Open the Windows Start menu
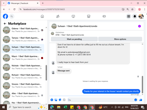The height and width of the screenshot is (110, 147). pyautogui.click(x=4, y=107)
